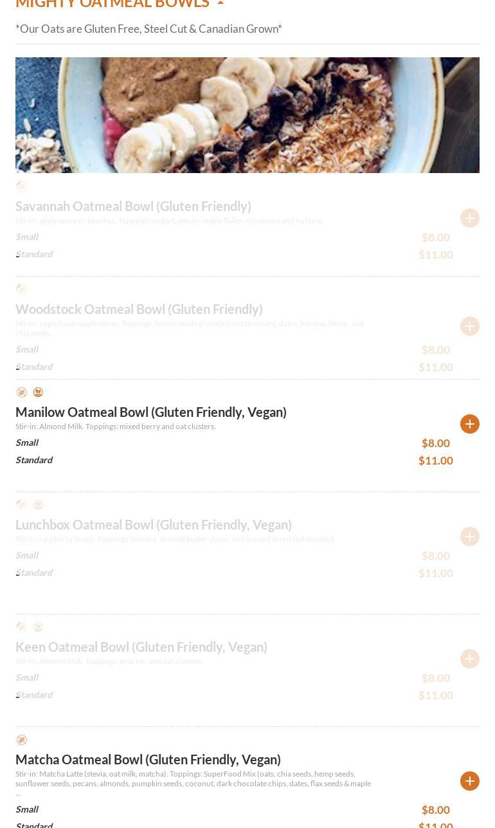Open Matcha Oatmeal Bowl item title
Viewport: 495px width, 828px height.
coord(148,759)
